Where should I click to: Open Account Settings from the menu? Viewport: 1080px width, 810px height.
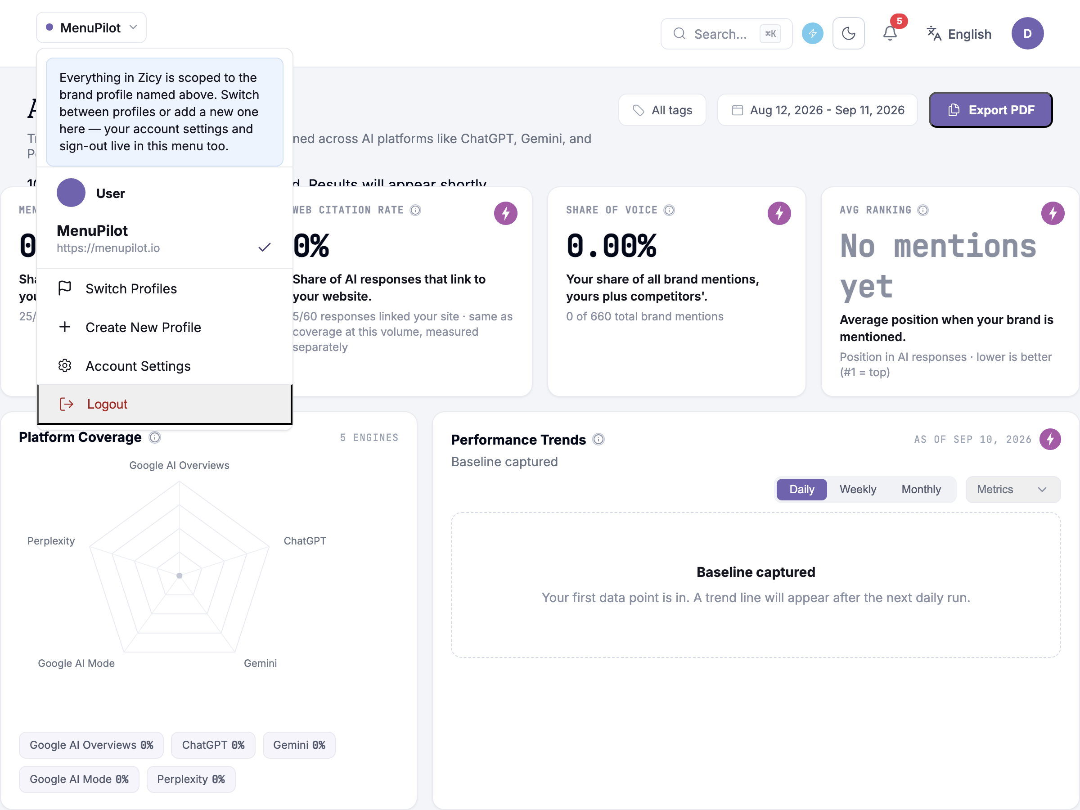pyautogui.click(x=165, y=366)
